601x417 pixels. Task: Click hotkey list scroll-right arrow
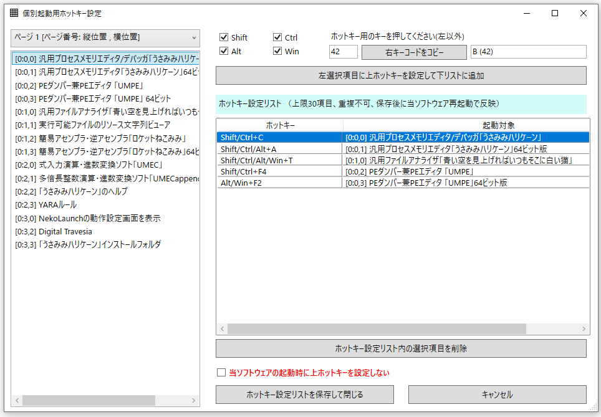pyautogui.click(x=584, y=328)
